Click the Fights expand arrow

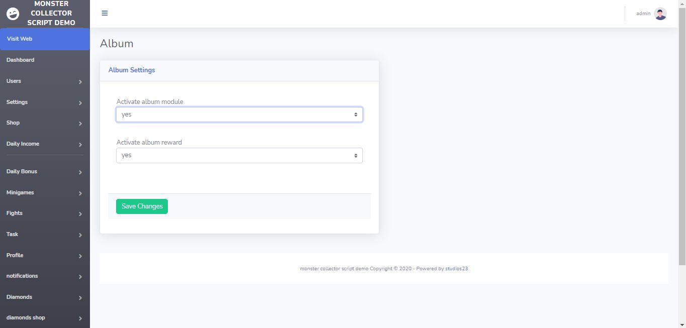click(80, 214)
